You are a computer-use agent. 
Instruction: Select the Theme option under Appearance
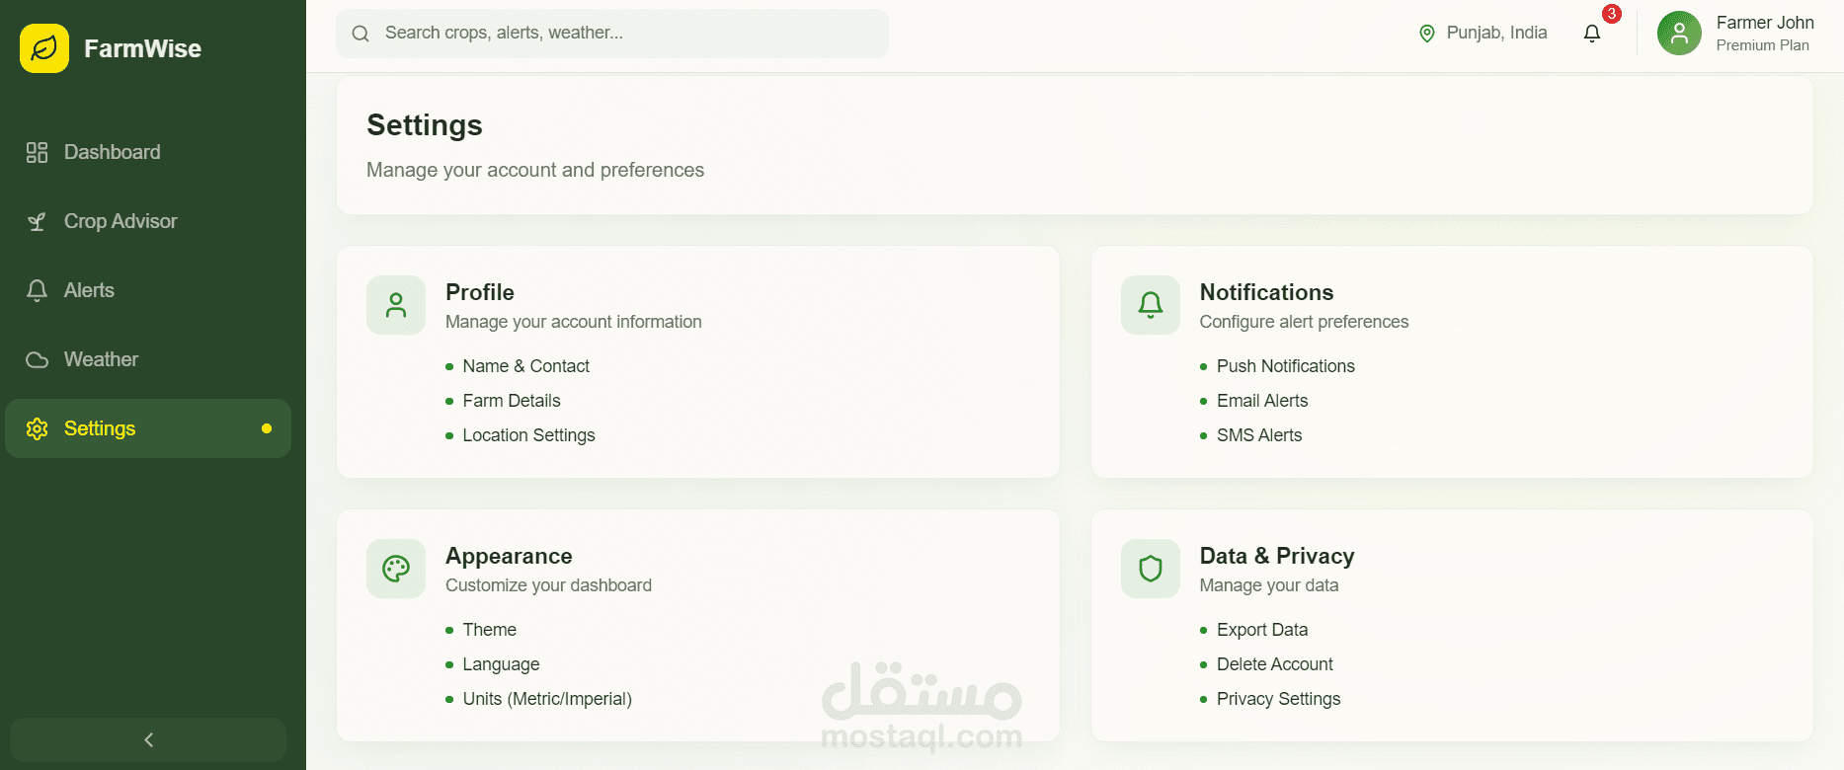(489, 630)
